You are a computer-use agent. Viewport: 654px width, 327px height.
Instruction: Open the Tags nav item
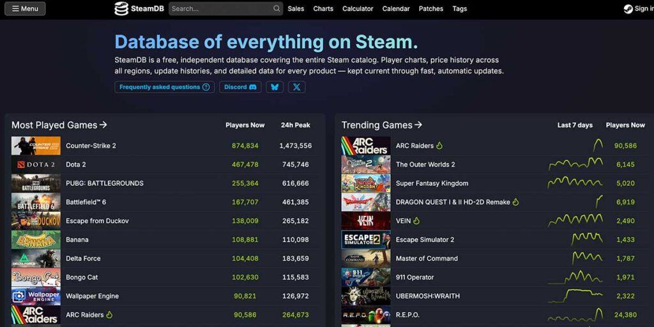click(460, 8)
